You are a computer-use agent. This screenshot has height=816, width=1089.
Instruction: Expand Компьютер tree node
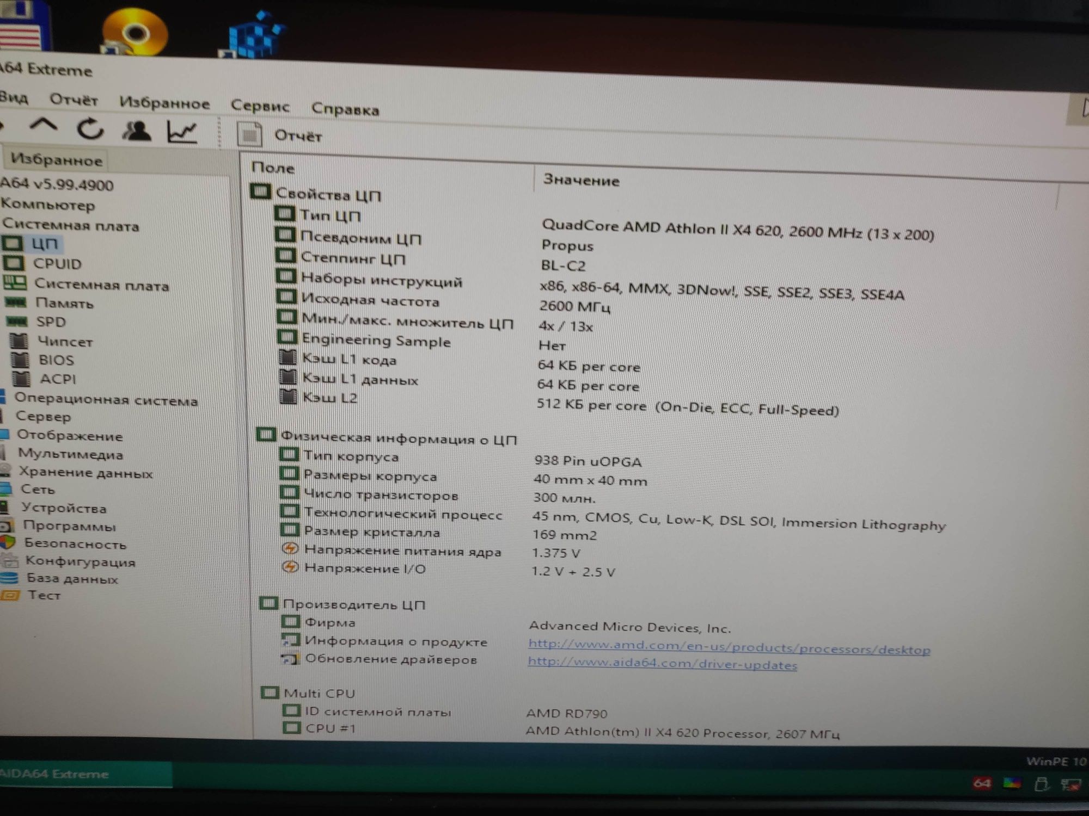pyautogui.click(x=48, y=205)
